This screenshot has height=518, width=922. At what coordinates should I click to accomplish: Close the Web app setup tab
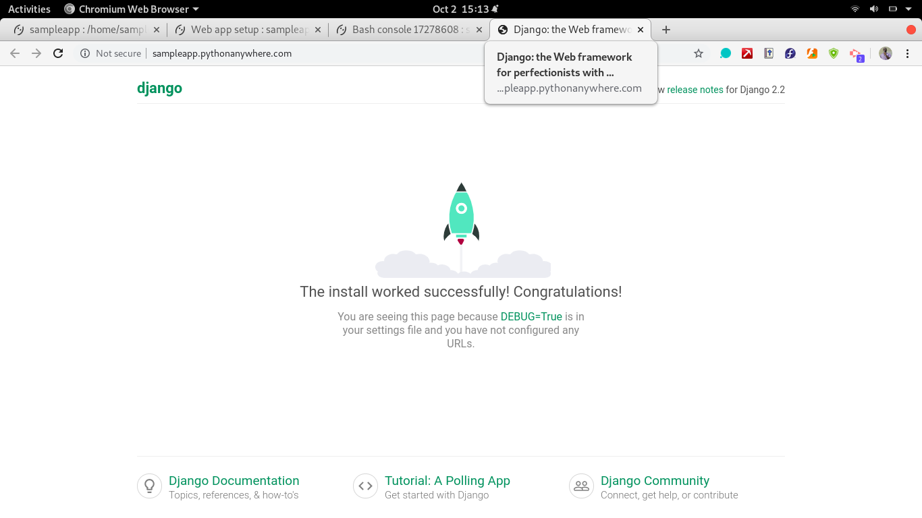pyautogui.click(x=318, y=30)
